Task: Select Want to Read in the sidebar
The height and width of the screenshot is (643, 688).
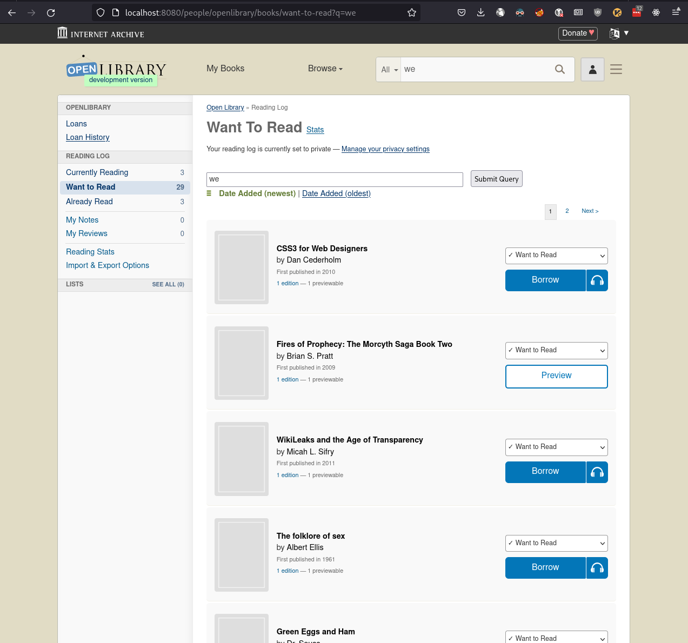Action: pos(125,187)
